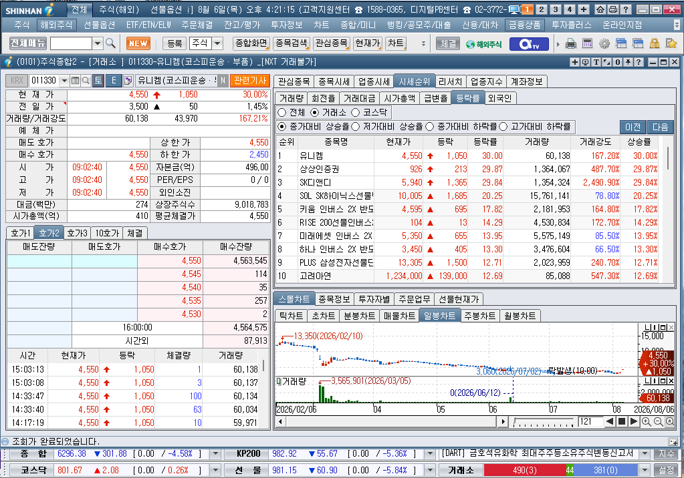Click the 지수 button at bottom right
Viewport: 684px width, 478px height.
[666, 453]
